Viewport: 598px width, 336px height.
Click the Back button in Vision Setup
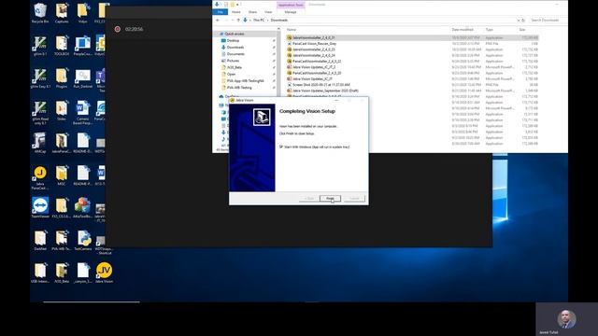point(309,199)
